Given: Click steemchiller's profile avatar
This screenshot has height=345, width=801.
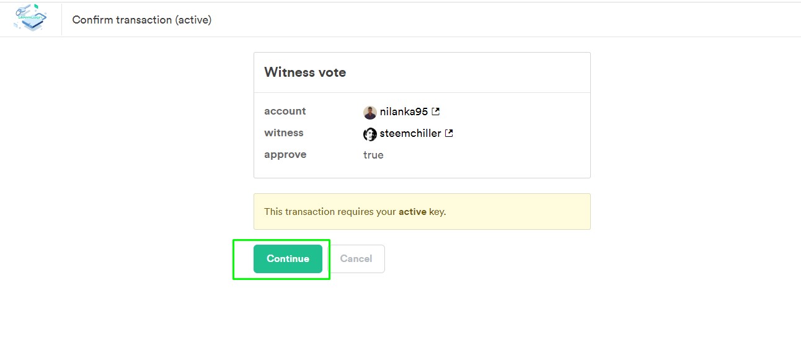Looking at the screenshot, I should point(370,134).
